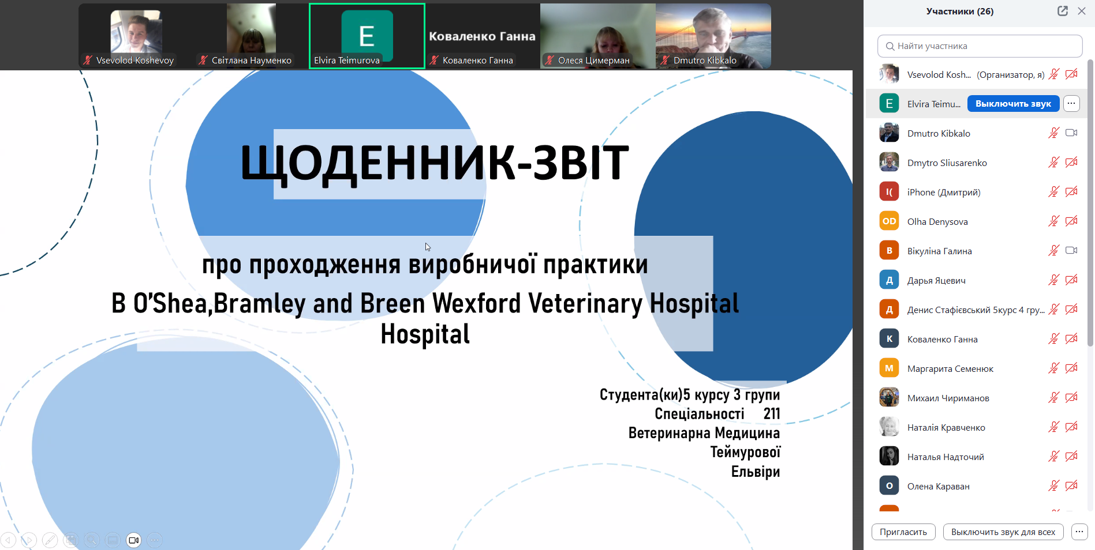This screenshot has height=550, width=1095.
Task: Click camera icon next to Dmutro Kibkalo
Action: pyautogui.click(x=1071, y=133)
